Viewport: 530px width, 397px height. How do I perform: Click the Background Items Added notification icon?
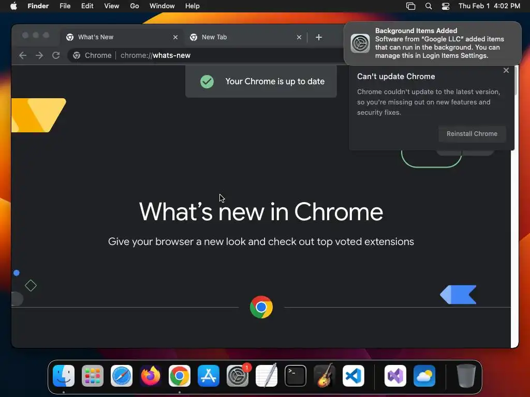(360, 43)
